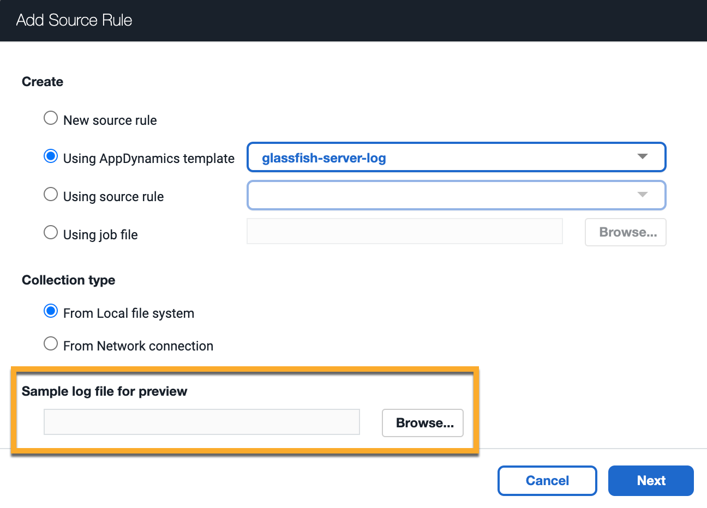Pick the Using job file radio button
Image resolution: width=707 pixels, height=508 pixels.
[51, 233]
